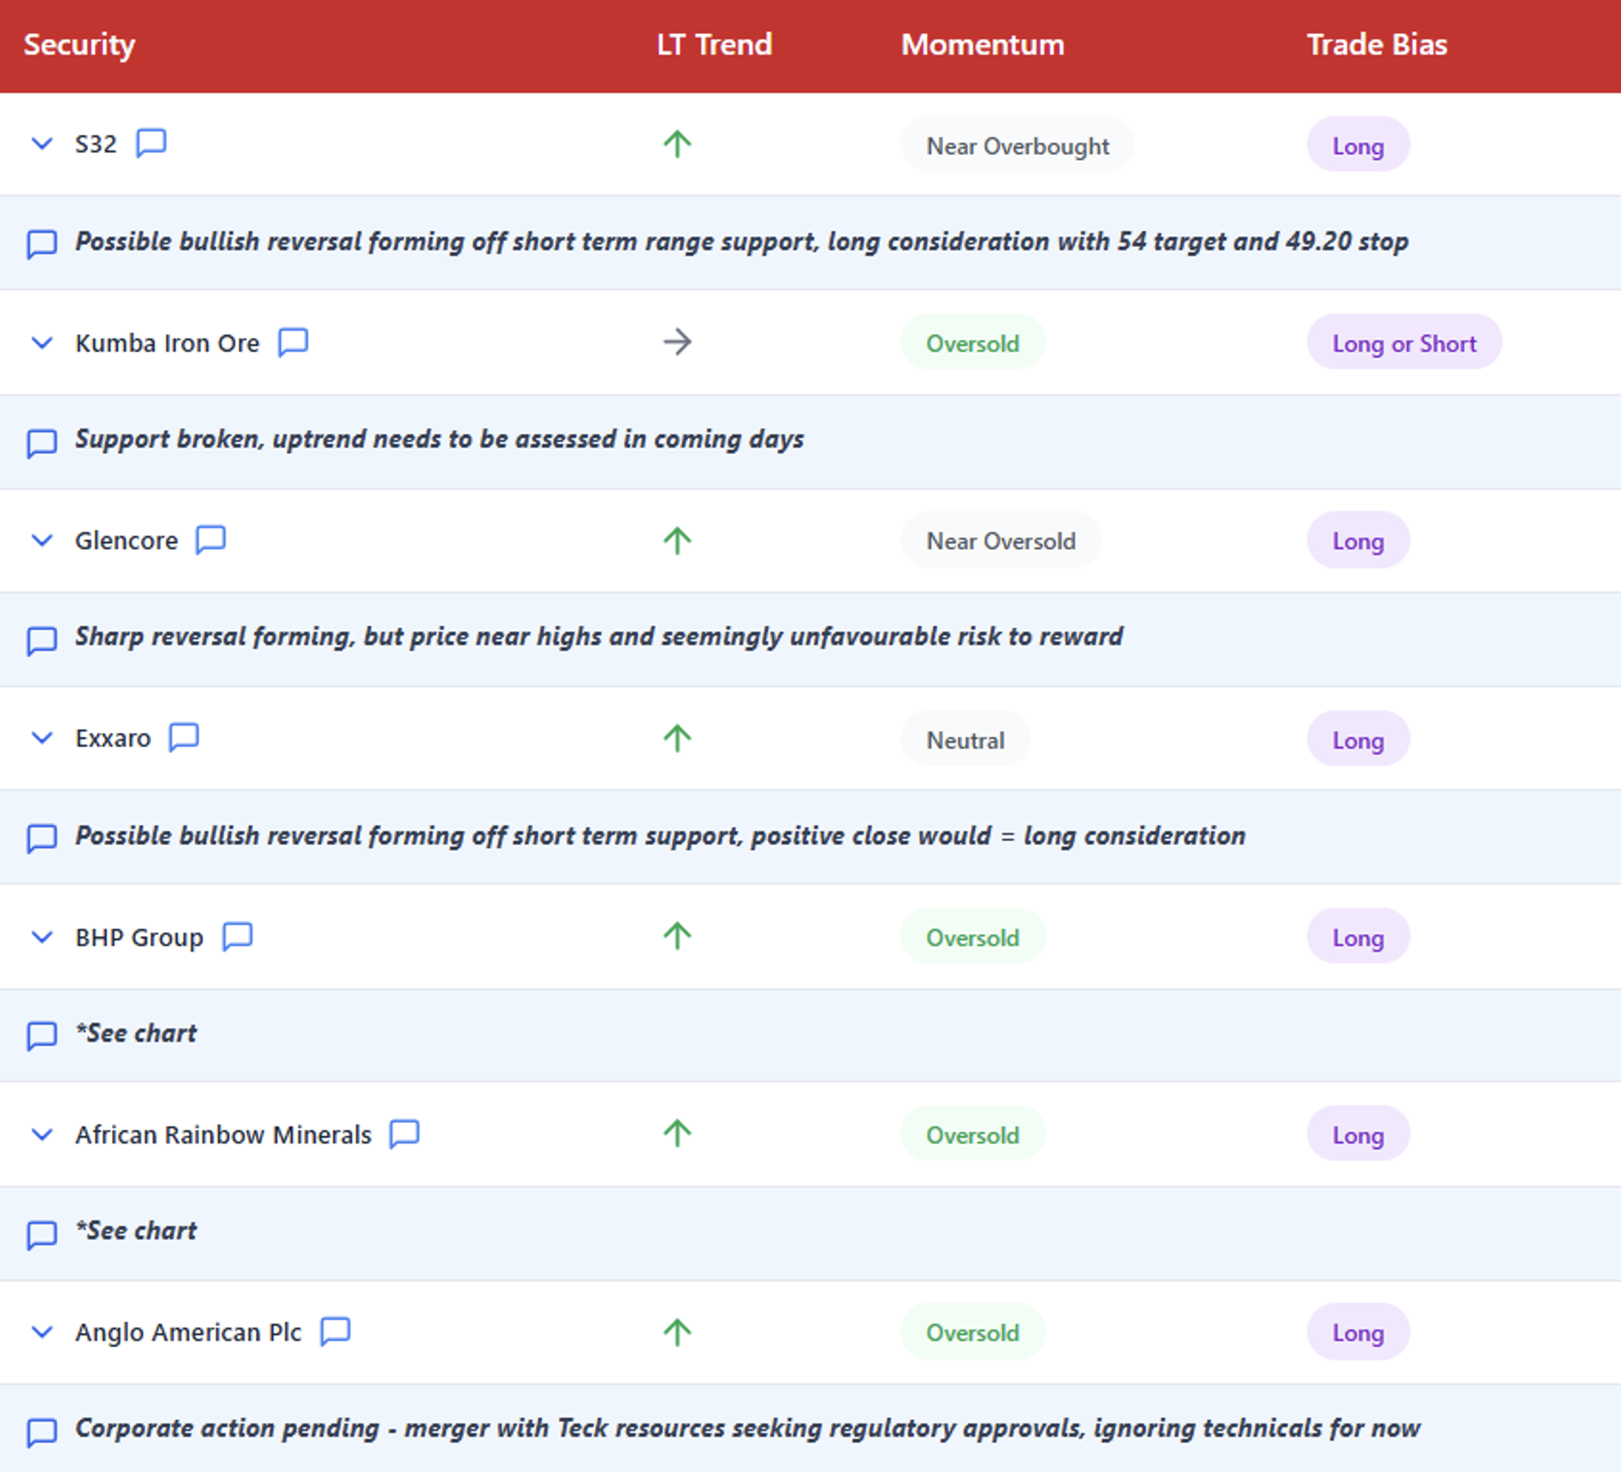Viewport: 1621px width, 1472px height.
Task: Open the African Rainbow Minerals comment icon
Action: (x=404, y=1133)
